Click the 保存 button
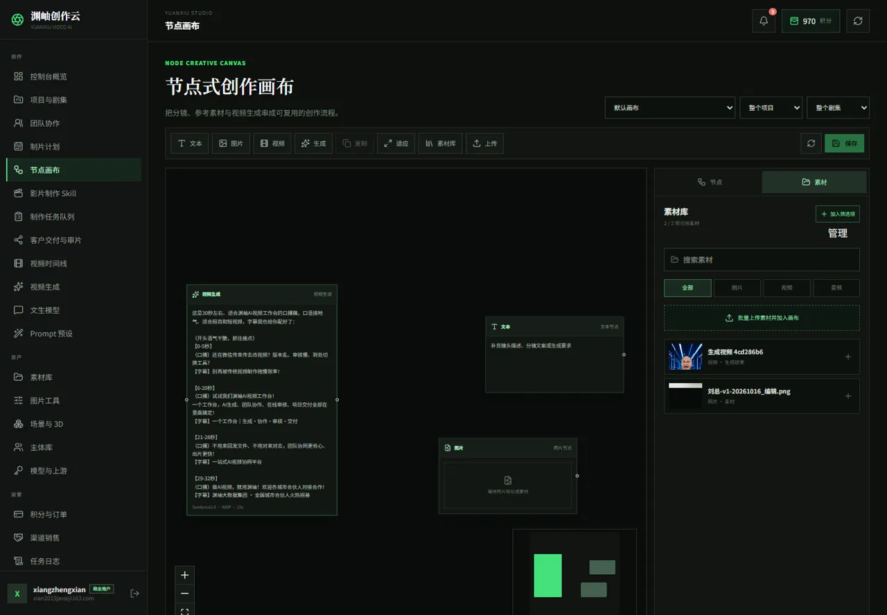 844,143
